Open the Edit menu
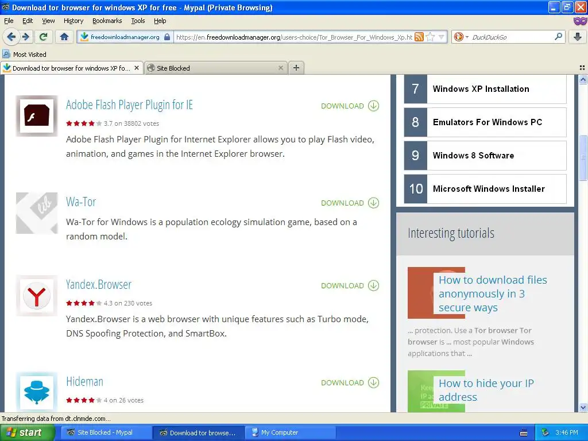Screen dimensions: 588x441 click(x=28, y=21)
